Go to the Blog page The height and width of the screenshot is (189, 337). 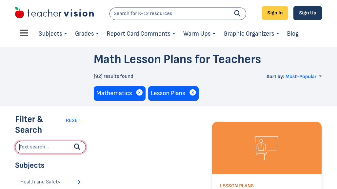point(293,34)
